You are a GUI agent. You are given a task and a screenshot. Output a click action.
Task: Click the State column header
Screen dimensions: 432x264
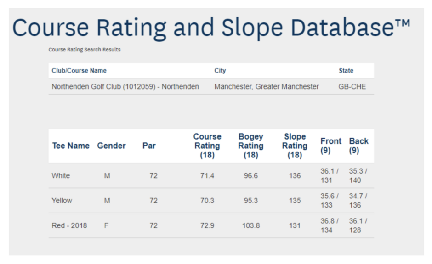(x=346, y=70)
